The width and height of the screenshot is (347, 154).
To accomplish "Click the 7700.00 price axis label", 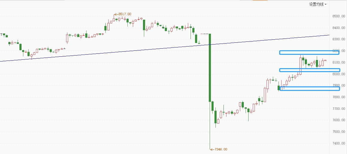I will click(338, 109).
